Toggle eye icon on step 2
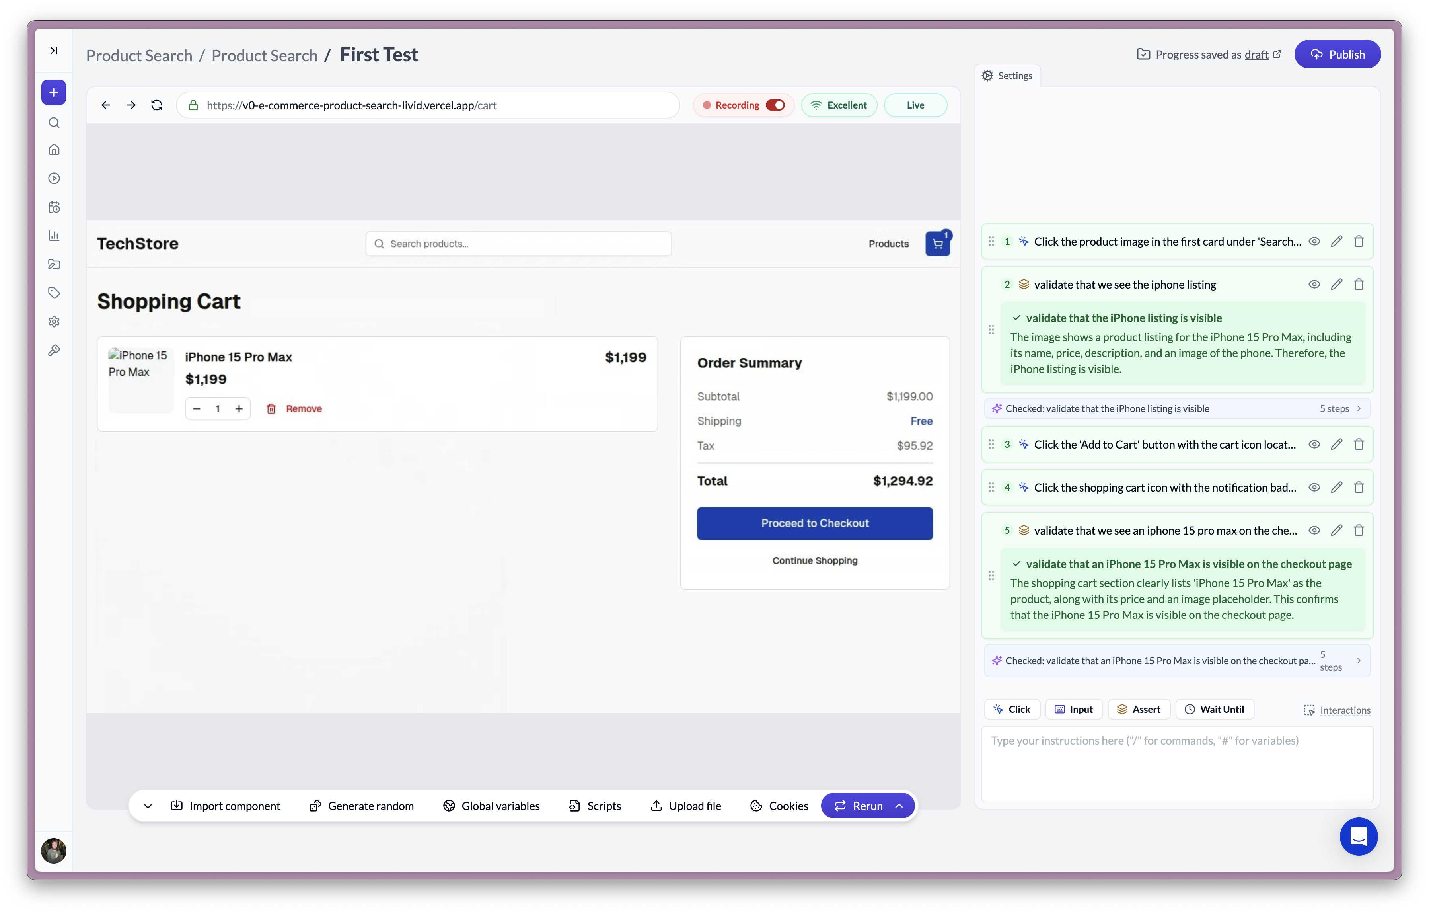The image size is (1429, 913). 1314,284
